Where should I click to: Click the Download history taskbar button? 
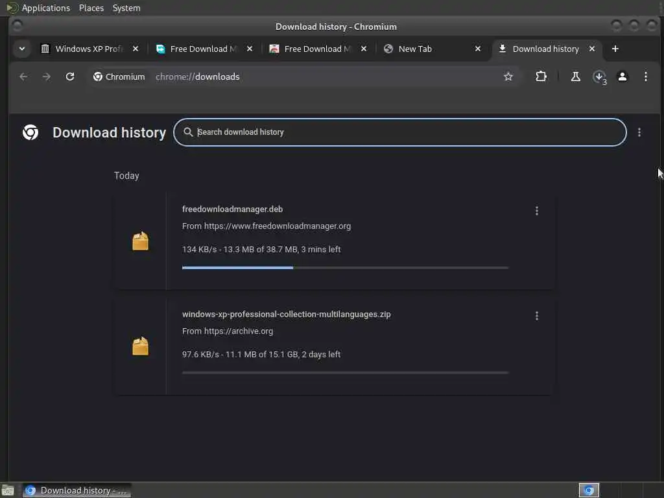(x=77, y=490)
